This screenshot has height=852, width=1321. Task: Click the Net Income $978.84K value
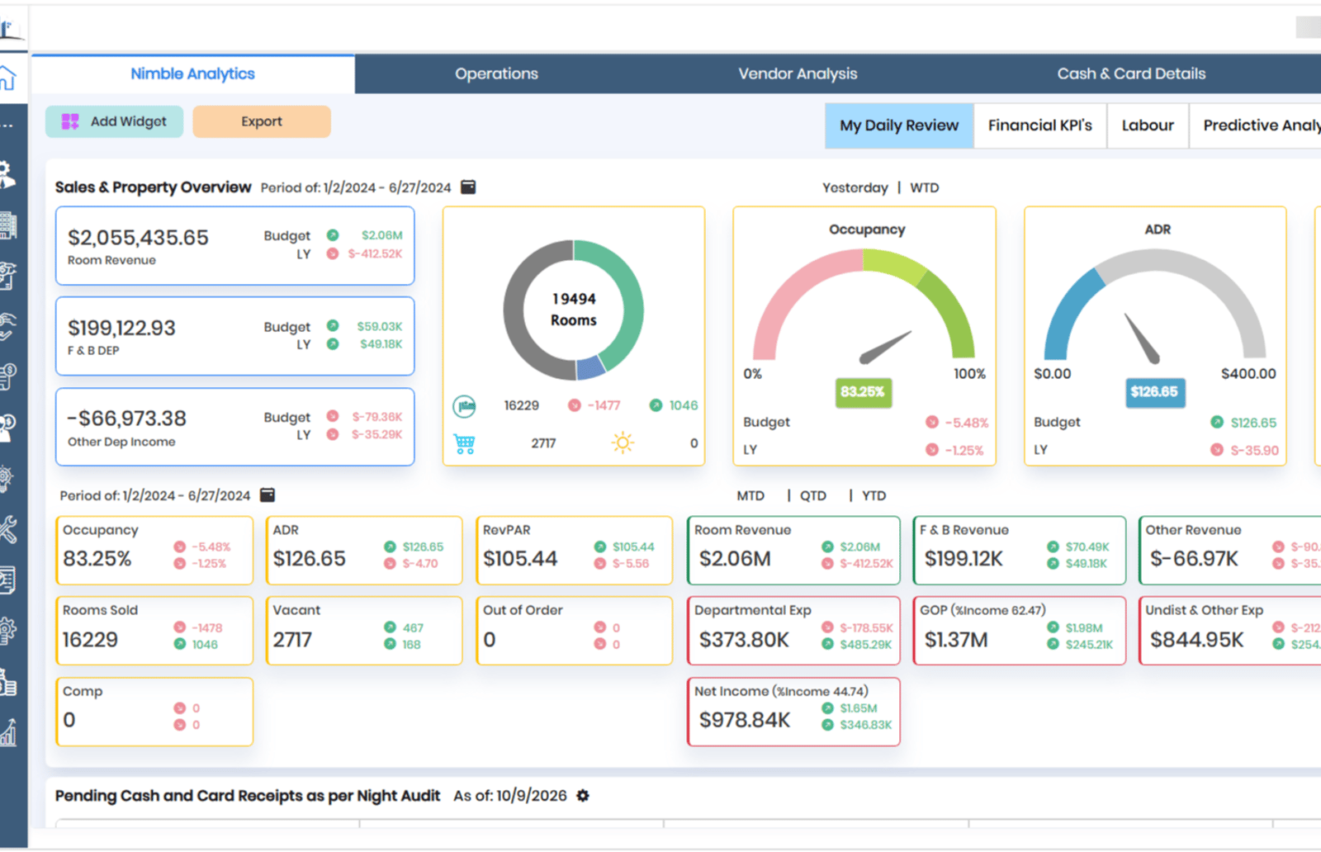pos(745,720)
